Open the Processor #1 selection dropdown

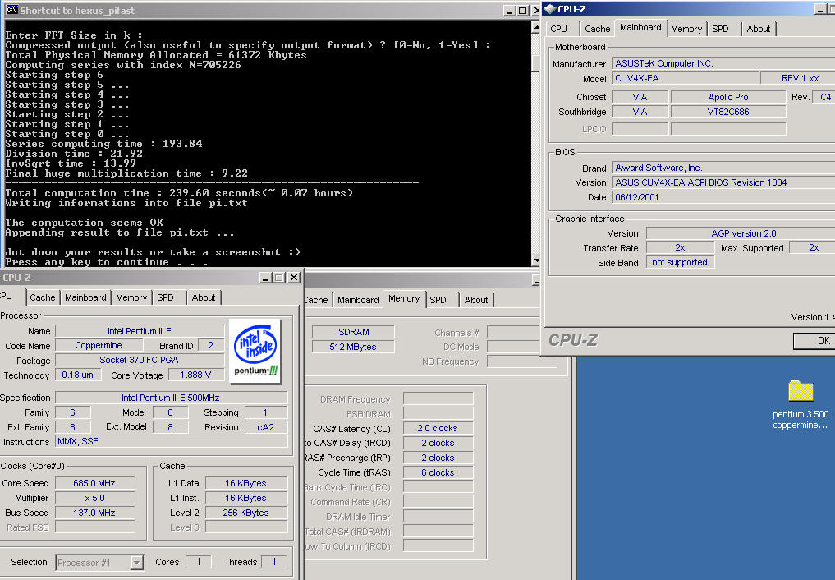137,563
